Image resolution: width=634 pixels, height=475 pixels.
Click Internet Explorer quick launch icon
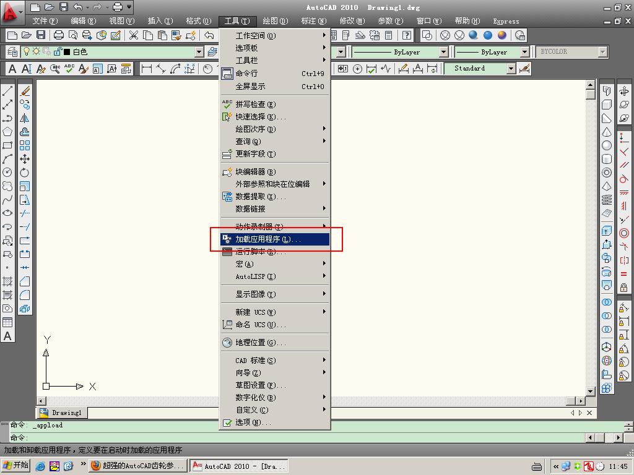[40, 466]
